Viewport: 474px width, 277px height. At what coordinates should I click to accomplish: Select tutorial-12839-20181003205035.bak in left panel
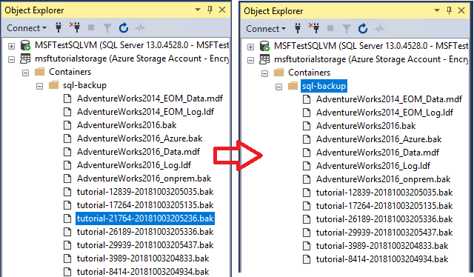pos(145,192)
